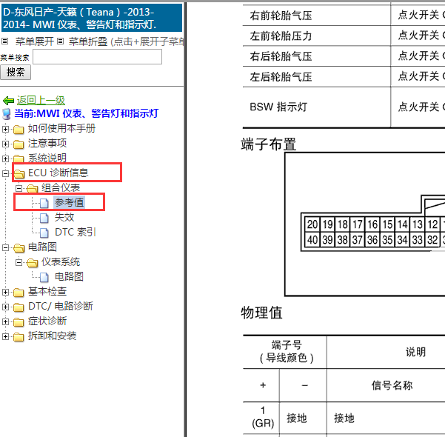The width and height of the screenshot is (445, 437).
Task: Click the 症状诊断 folder icon
Action: tap(19, 322)
